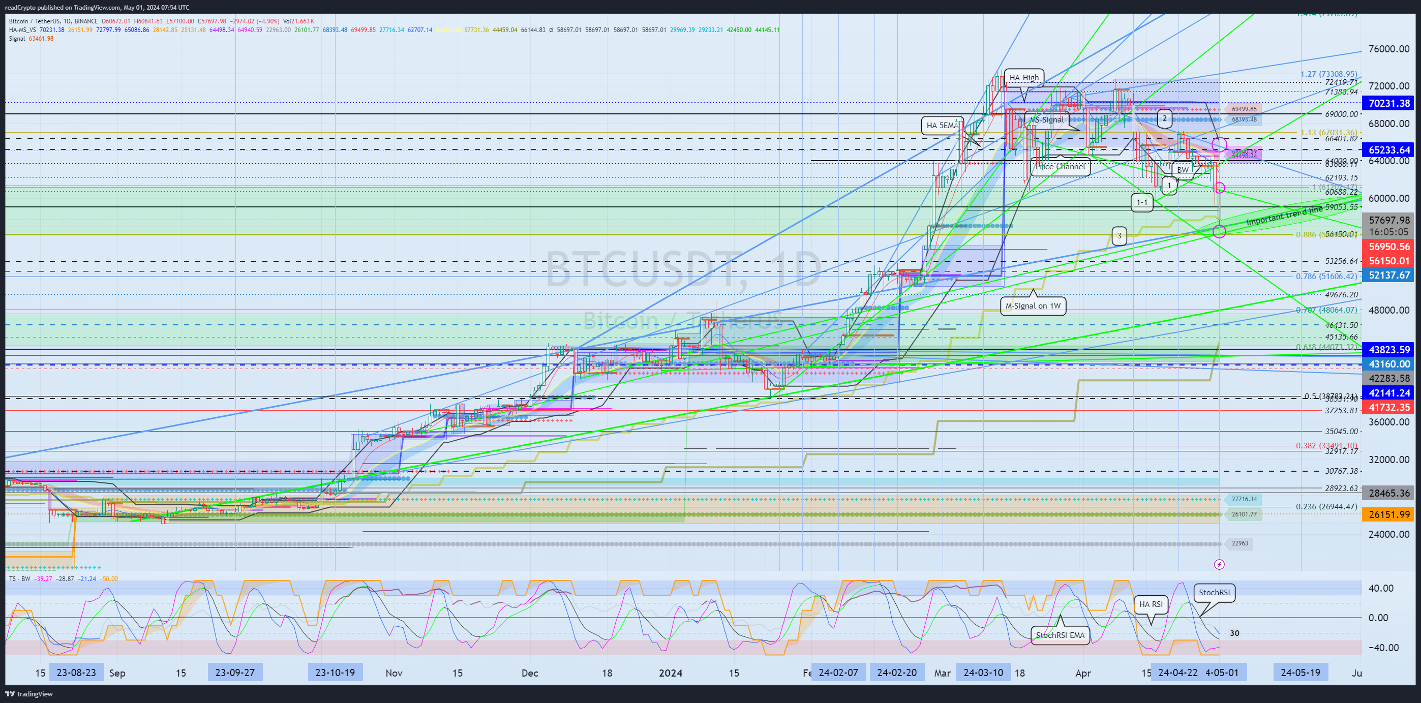
Task: Click the 40.00 tick on indicator axis
Action: click(x=1381, y=588)
